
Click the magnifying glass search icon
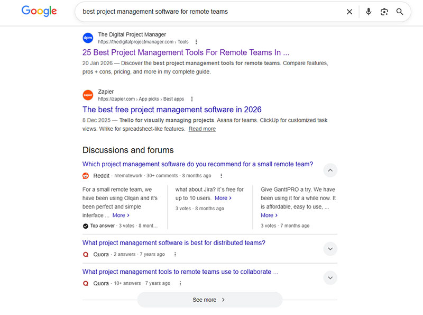click(400, 12)
